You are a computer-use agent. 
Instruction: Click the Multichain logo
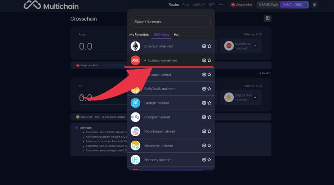[x=51, y=5]
